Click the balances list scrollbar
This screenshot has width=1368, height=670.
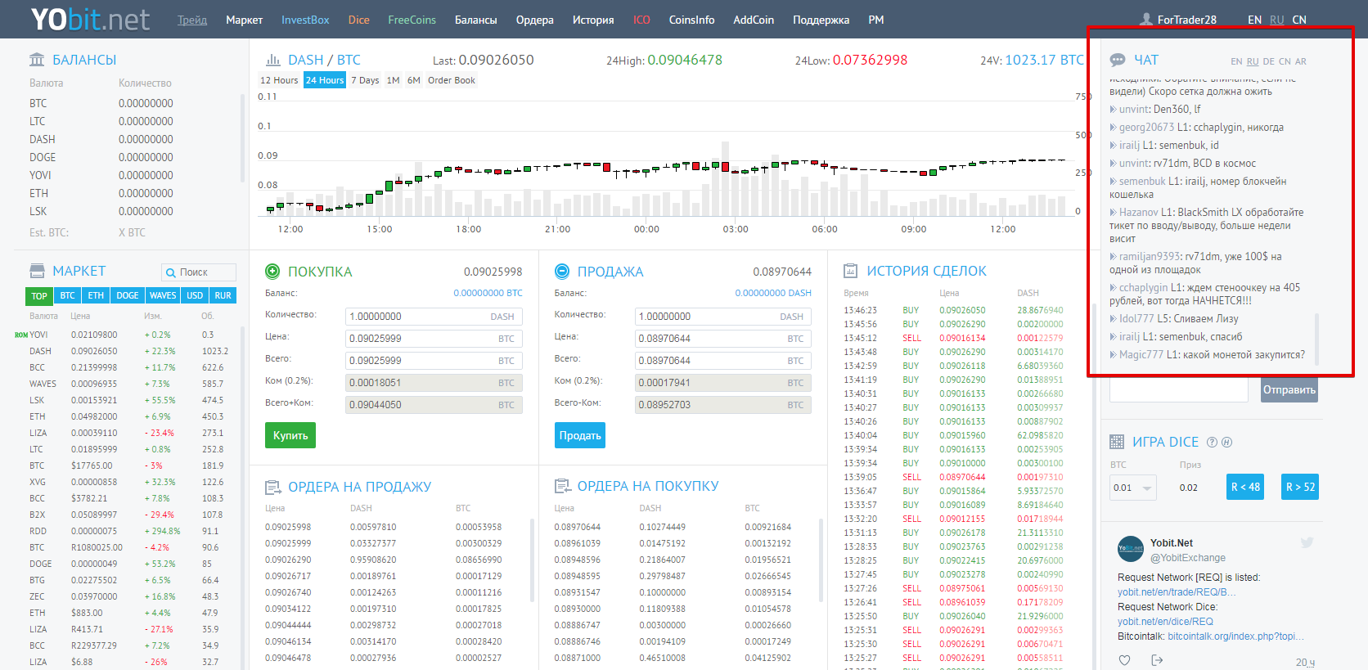[x=242, y=139]
